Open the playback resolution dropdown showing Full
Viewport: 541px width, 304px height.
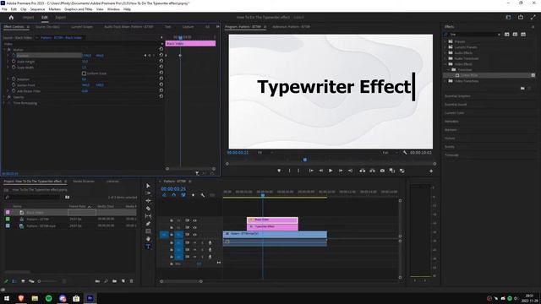[x=390, y=152]
